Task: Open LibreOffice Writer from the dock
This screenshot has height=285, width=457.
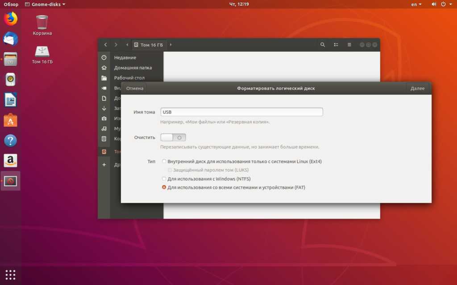Action: (x=10, y=100)
